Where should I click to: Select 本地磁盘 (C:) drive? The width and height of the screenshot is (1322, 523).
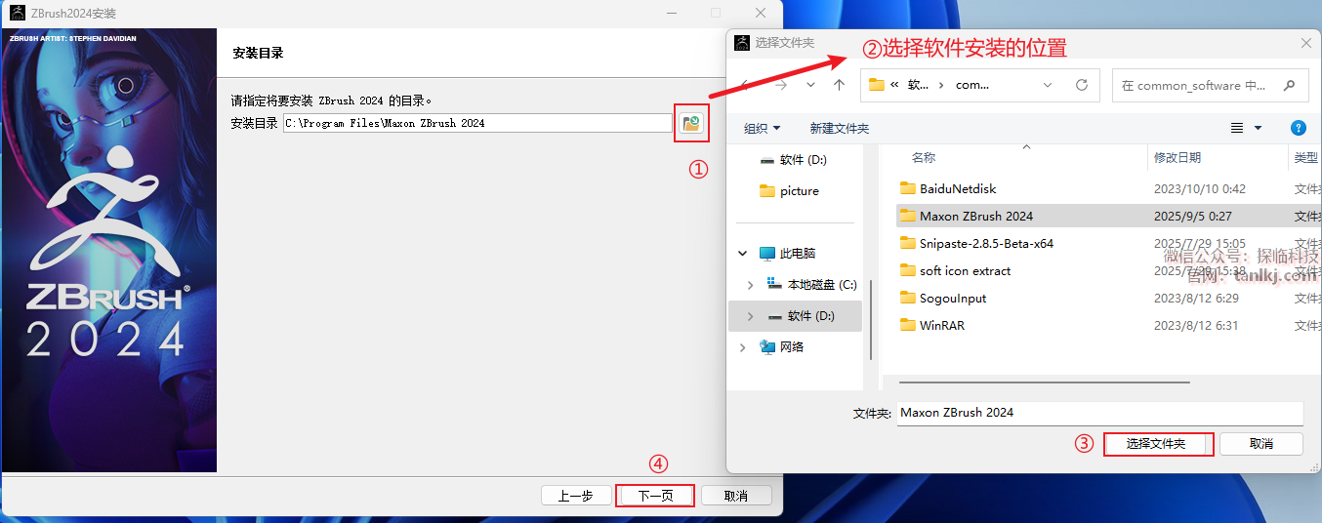pyautogui.click(x=822, y=285)
